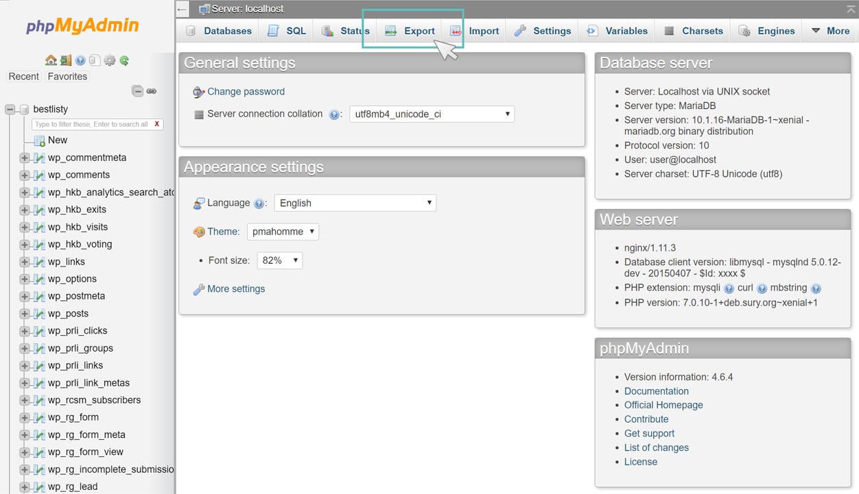Select wp_hkb_voting table in tree
The image size is (859, 494).
[80, 245]
